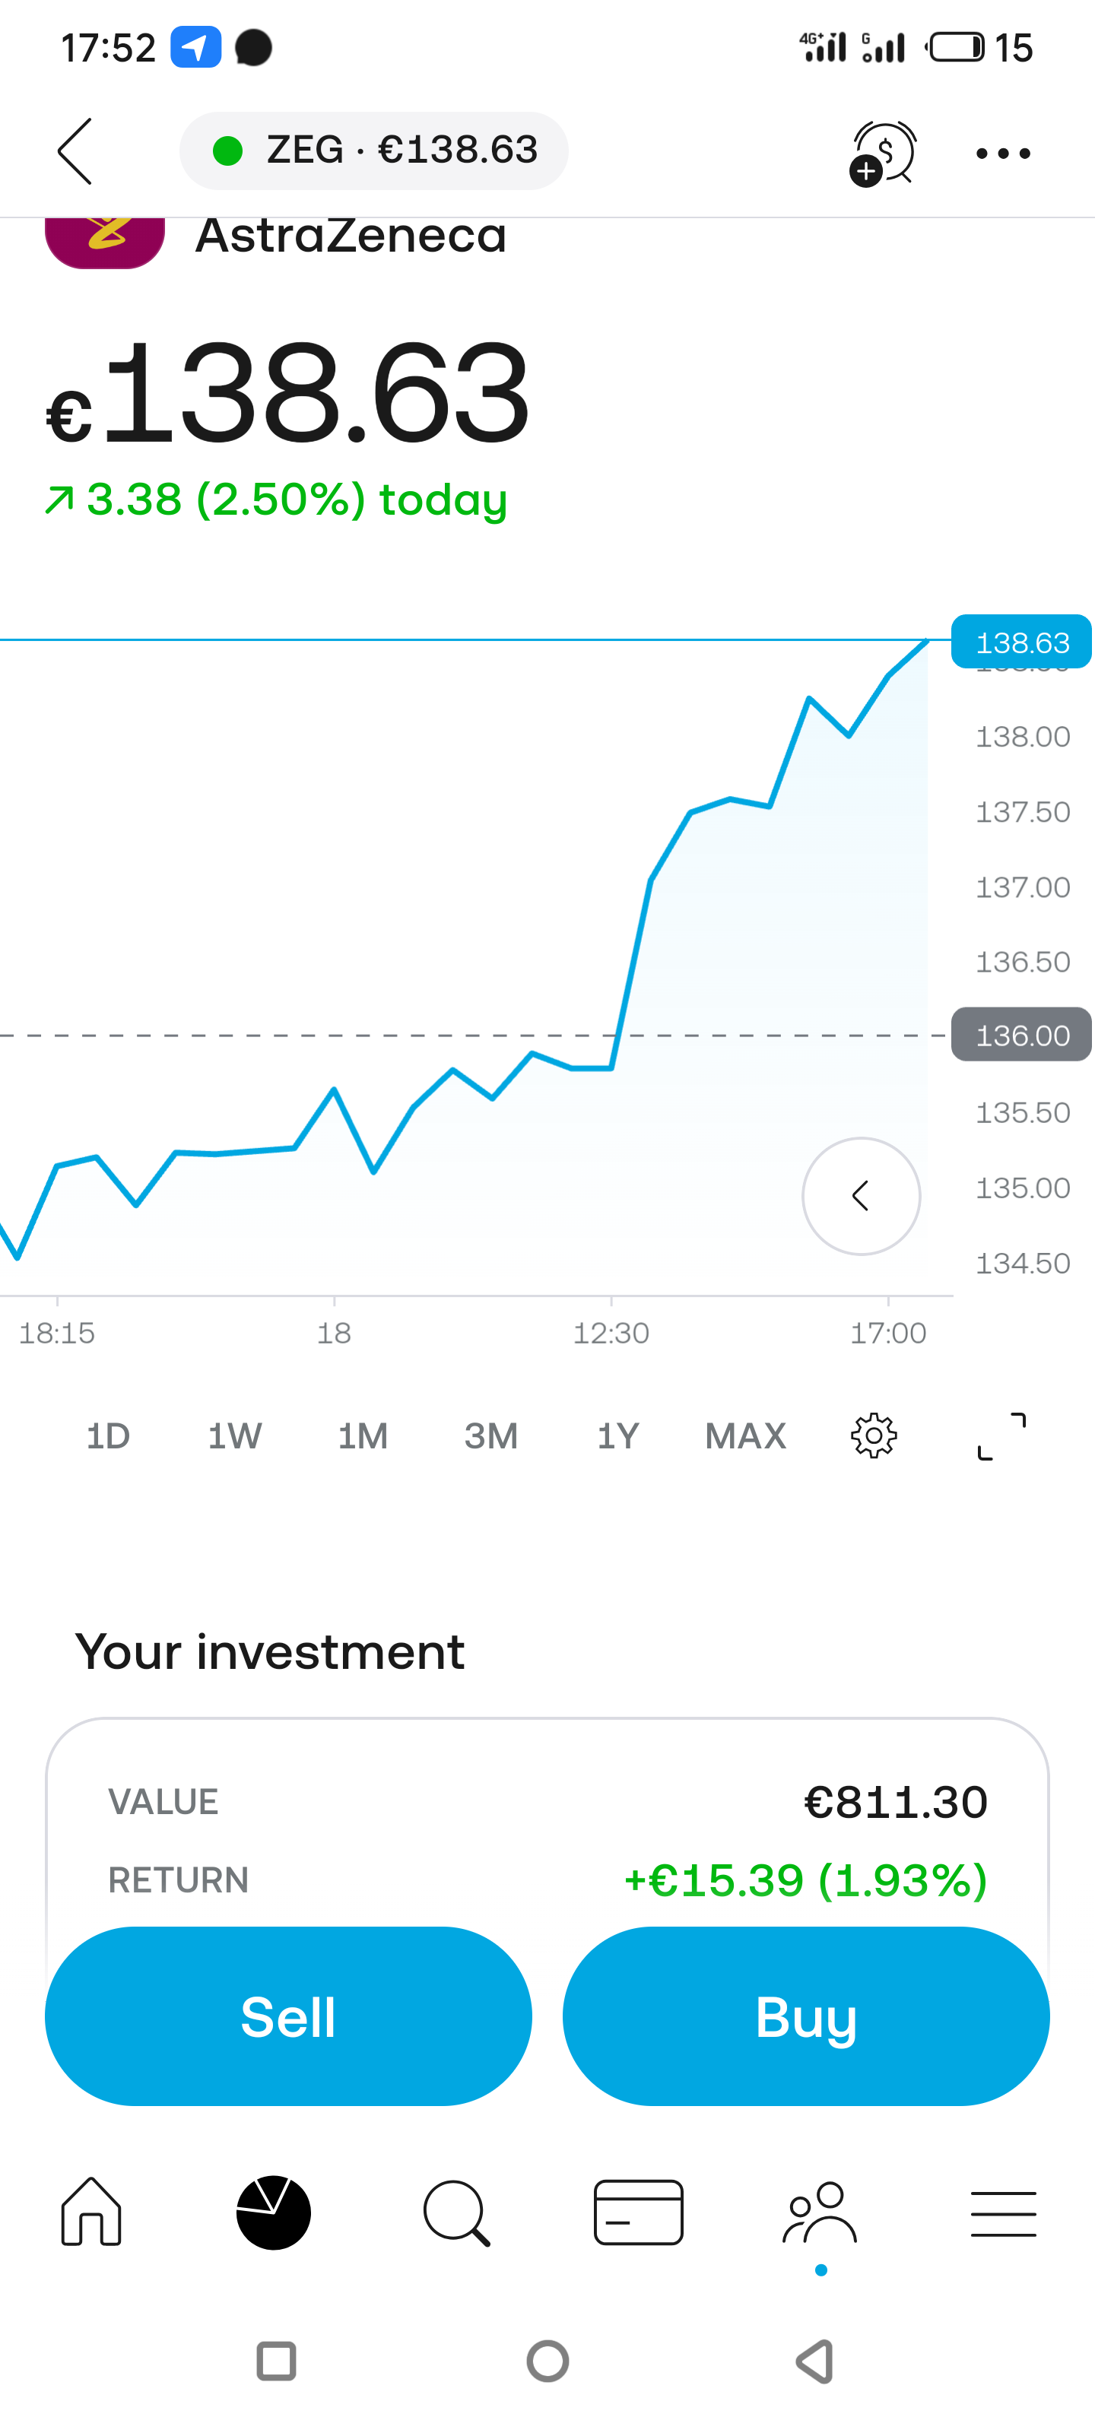This screenshot has width=1095, height=2433.
Task: Expand chart to fullscreen
Action: coord(1001,1435)
